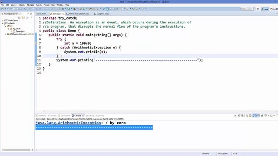
Task: Expand the JRE System Library node
Action: (x=6, y=34)
